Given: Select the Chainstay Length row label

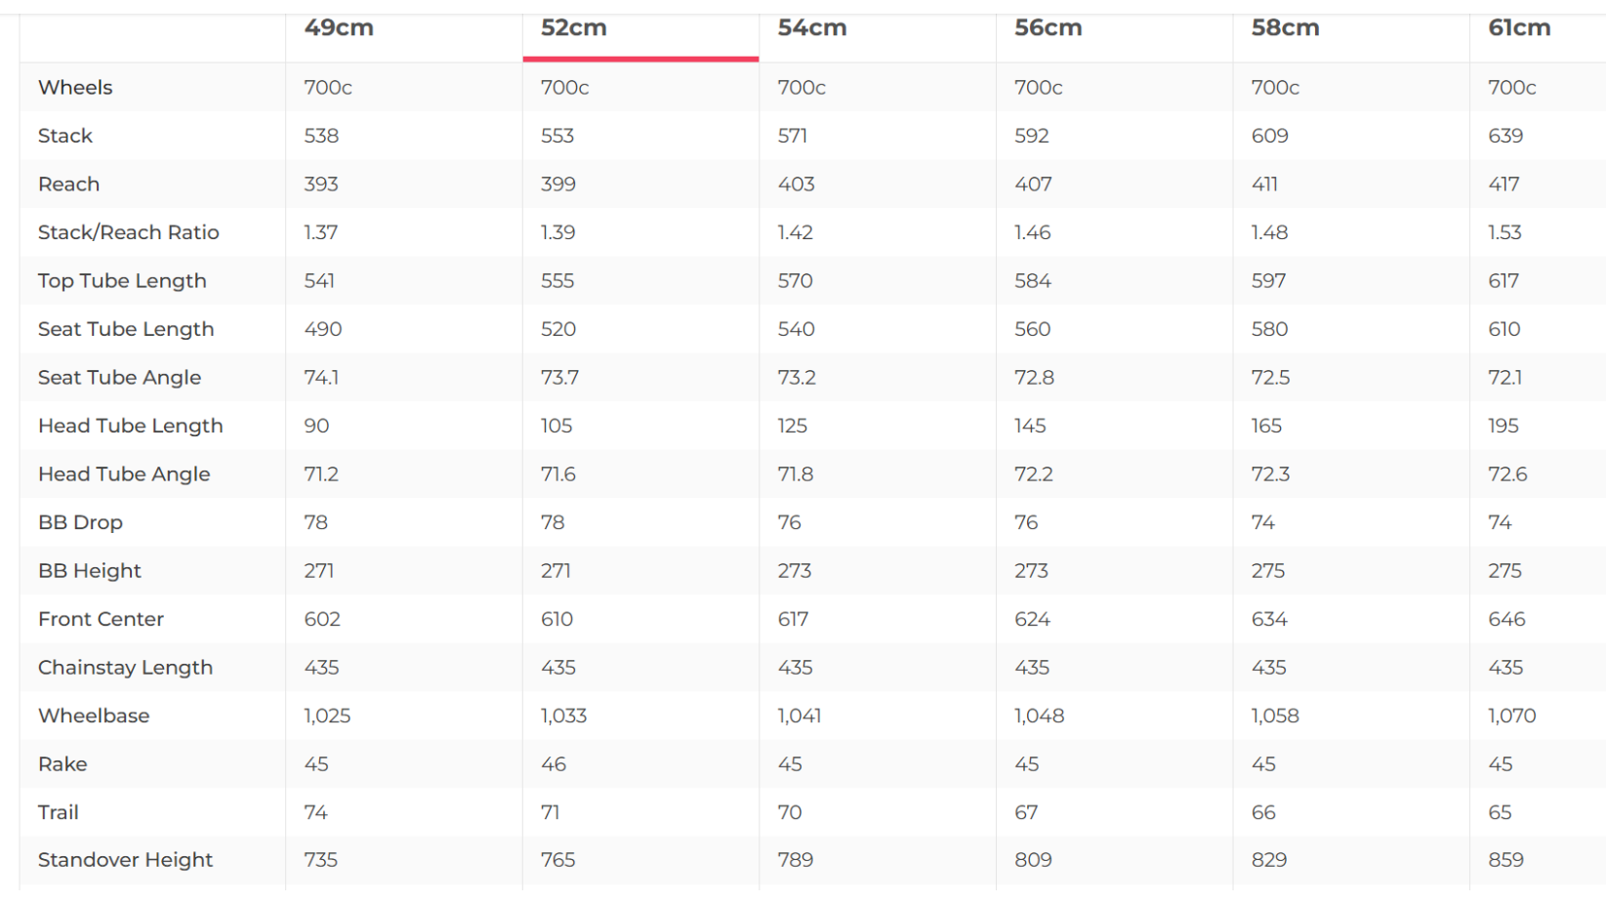Looking at the screenshot, I should tap(125, 668).
